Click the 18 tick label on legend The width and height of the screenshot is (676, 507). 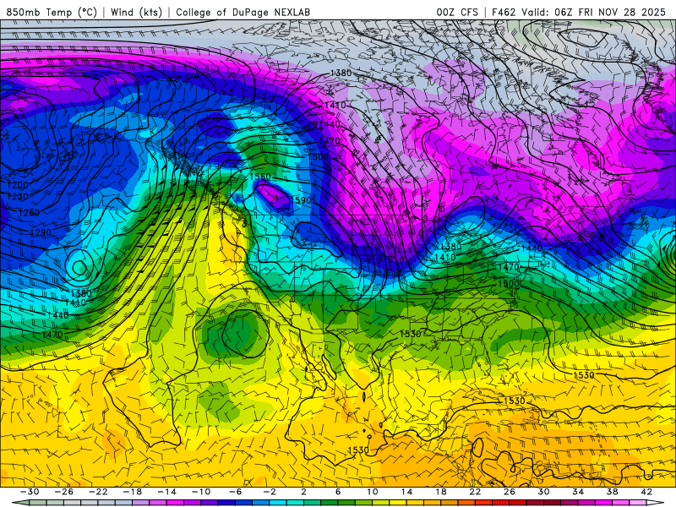(440, 492)
